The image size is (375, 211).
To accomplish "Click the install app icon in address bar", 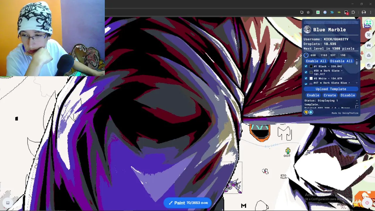I will tap(302, 12).
